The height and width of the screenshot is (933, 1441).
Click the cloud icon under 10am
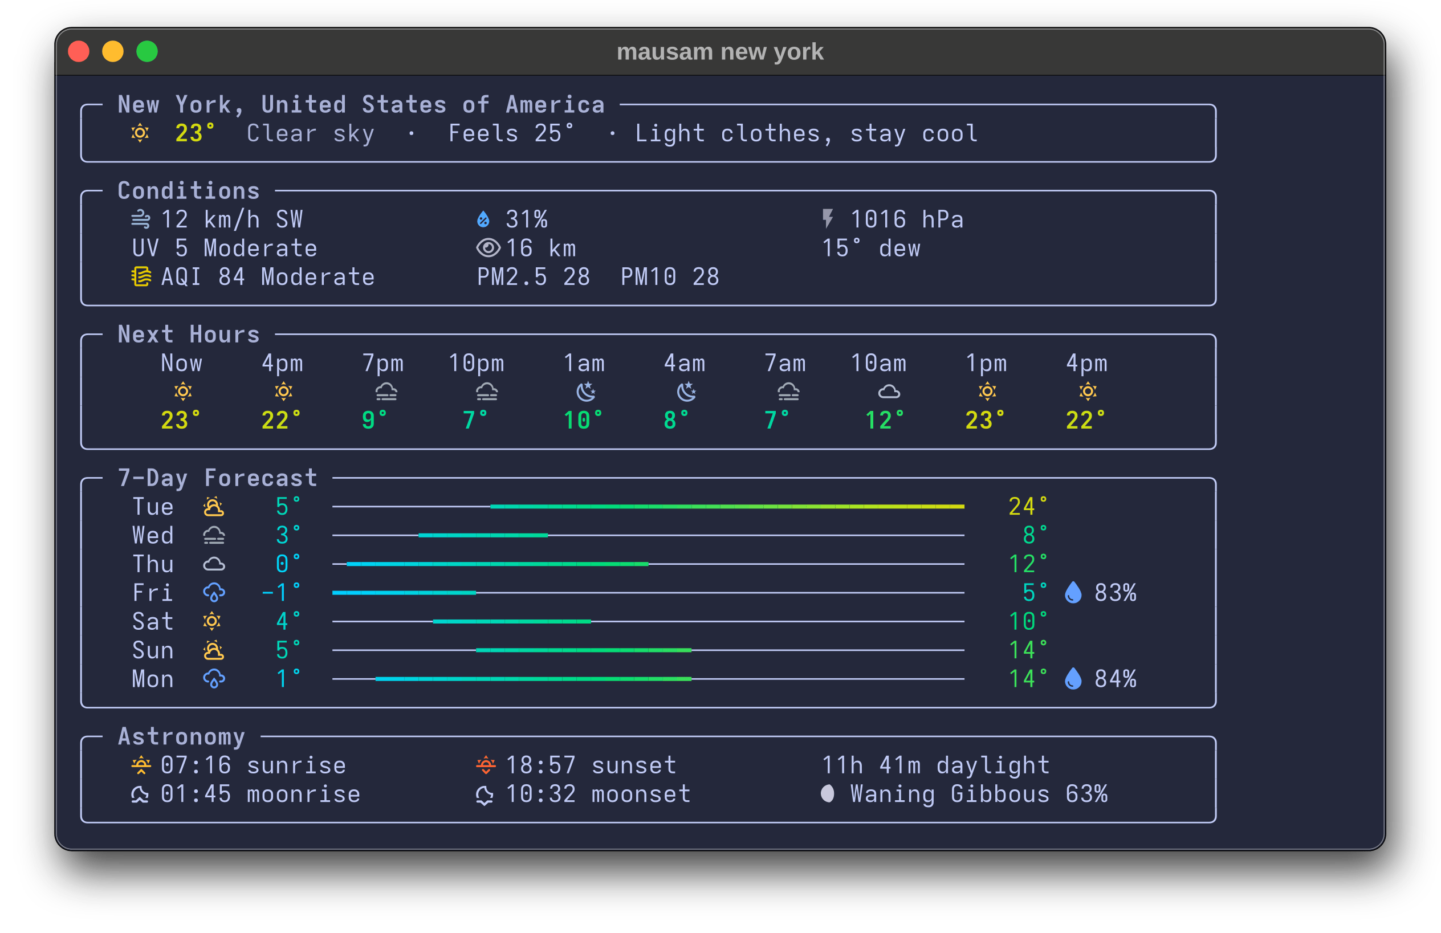pos(889,392)
